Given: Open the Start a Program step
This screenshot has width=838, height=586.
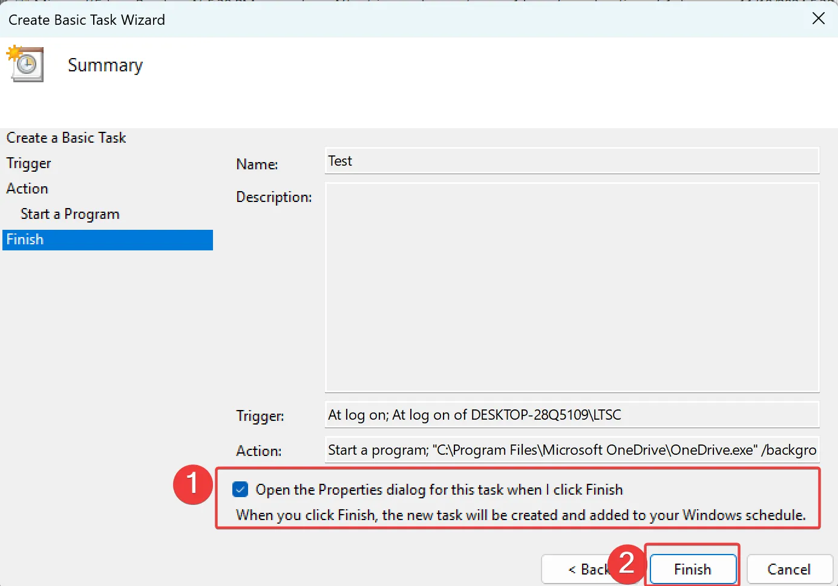Looking at the screenshot, I should coord(70,213).
